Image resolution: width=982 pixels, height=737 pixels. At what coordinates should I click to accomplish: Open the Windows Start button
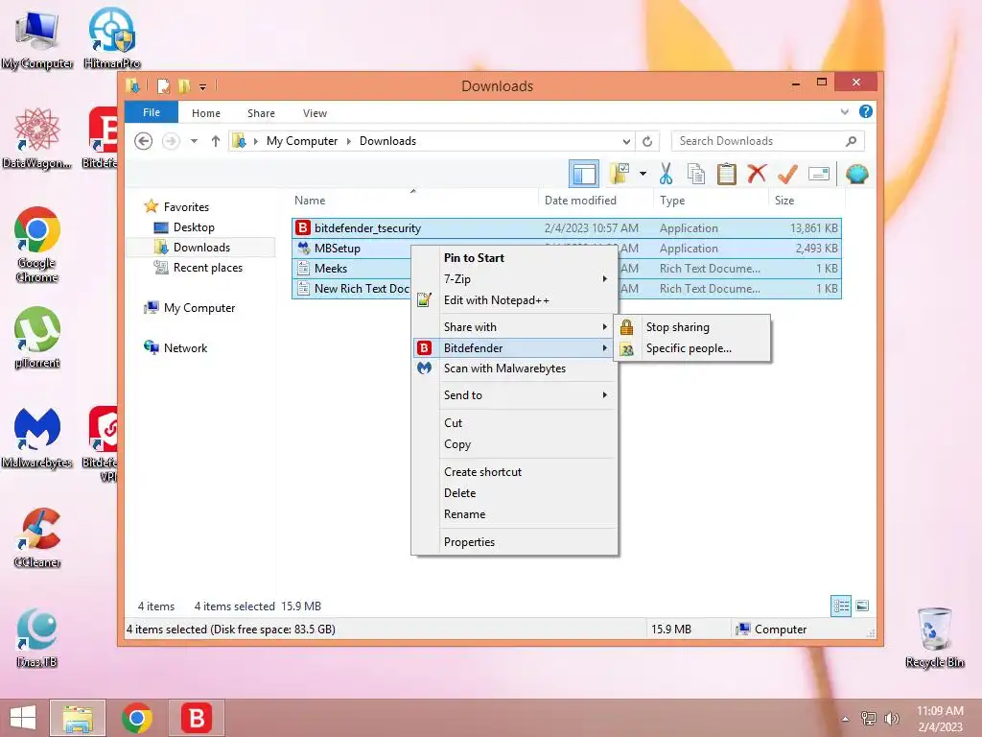[x=23, y=718]
